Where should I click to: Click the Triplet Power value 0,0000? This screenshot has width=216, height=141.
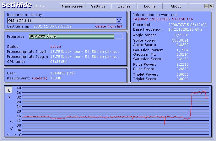(x=182, y=74)
